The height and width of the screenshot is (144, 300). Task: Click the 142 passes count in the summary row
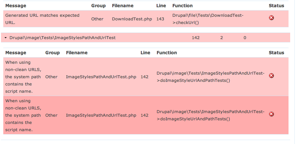click(x=196, y=38)
